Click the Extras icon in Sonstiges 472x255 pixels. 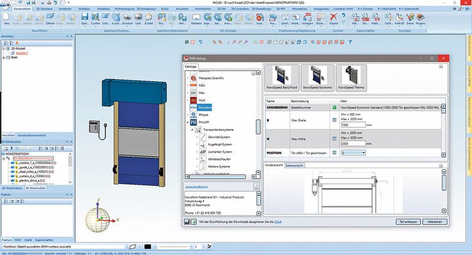coord(410,17)
